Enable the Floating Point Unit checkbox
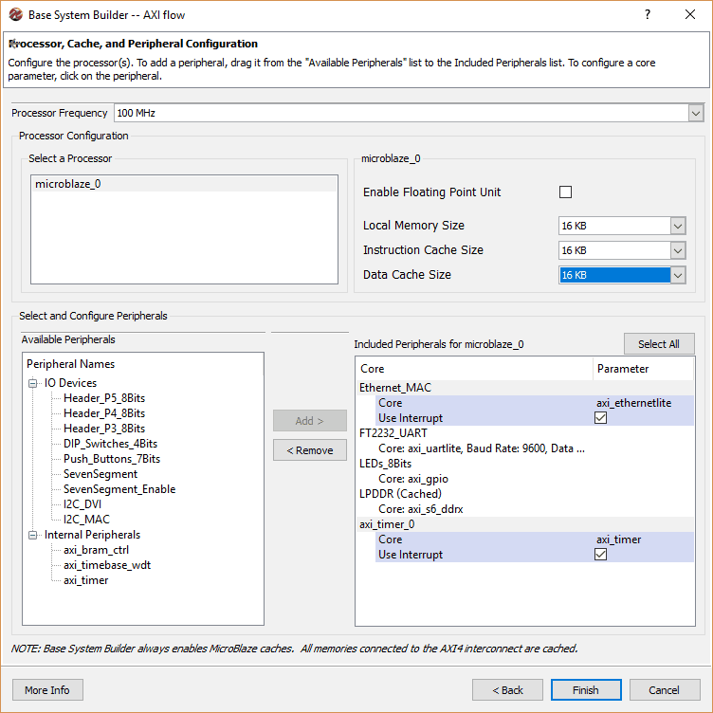 (x=566, y=192)
